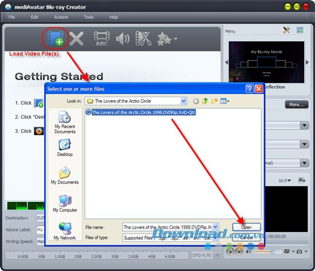Click the Destination input field
The width and height of the screenshot is (315, 271).
[x=40, y=218]
